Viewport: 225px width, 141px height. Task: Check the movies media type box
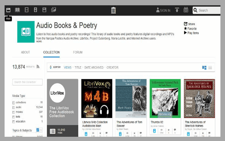[x=13, y=112]
